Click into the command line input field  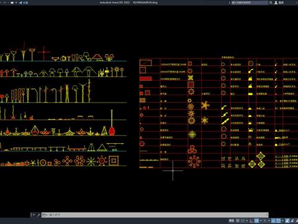point(155,215)
